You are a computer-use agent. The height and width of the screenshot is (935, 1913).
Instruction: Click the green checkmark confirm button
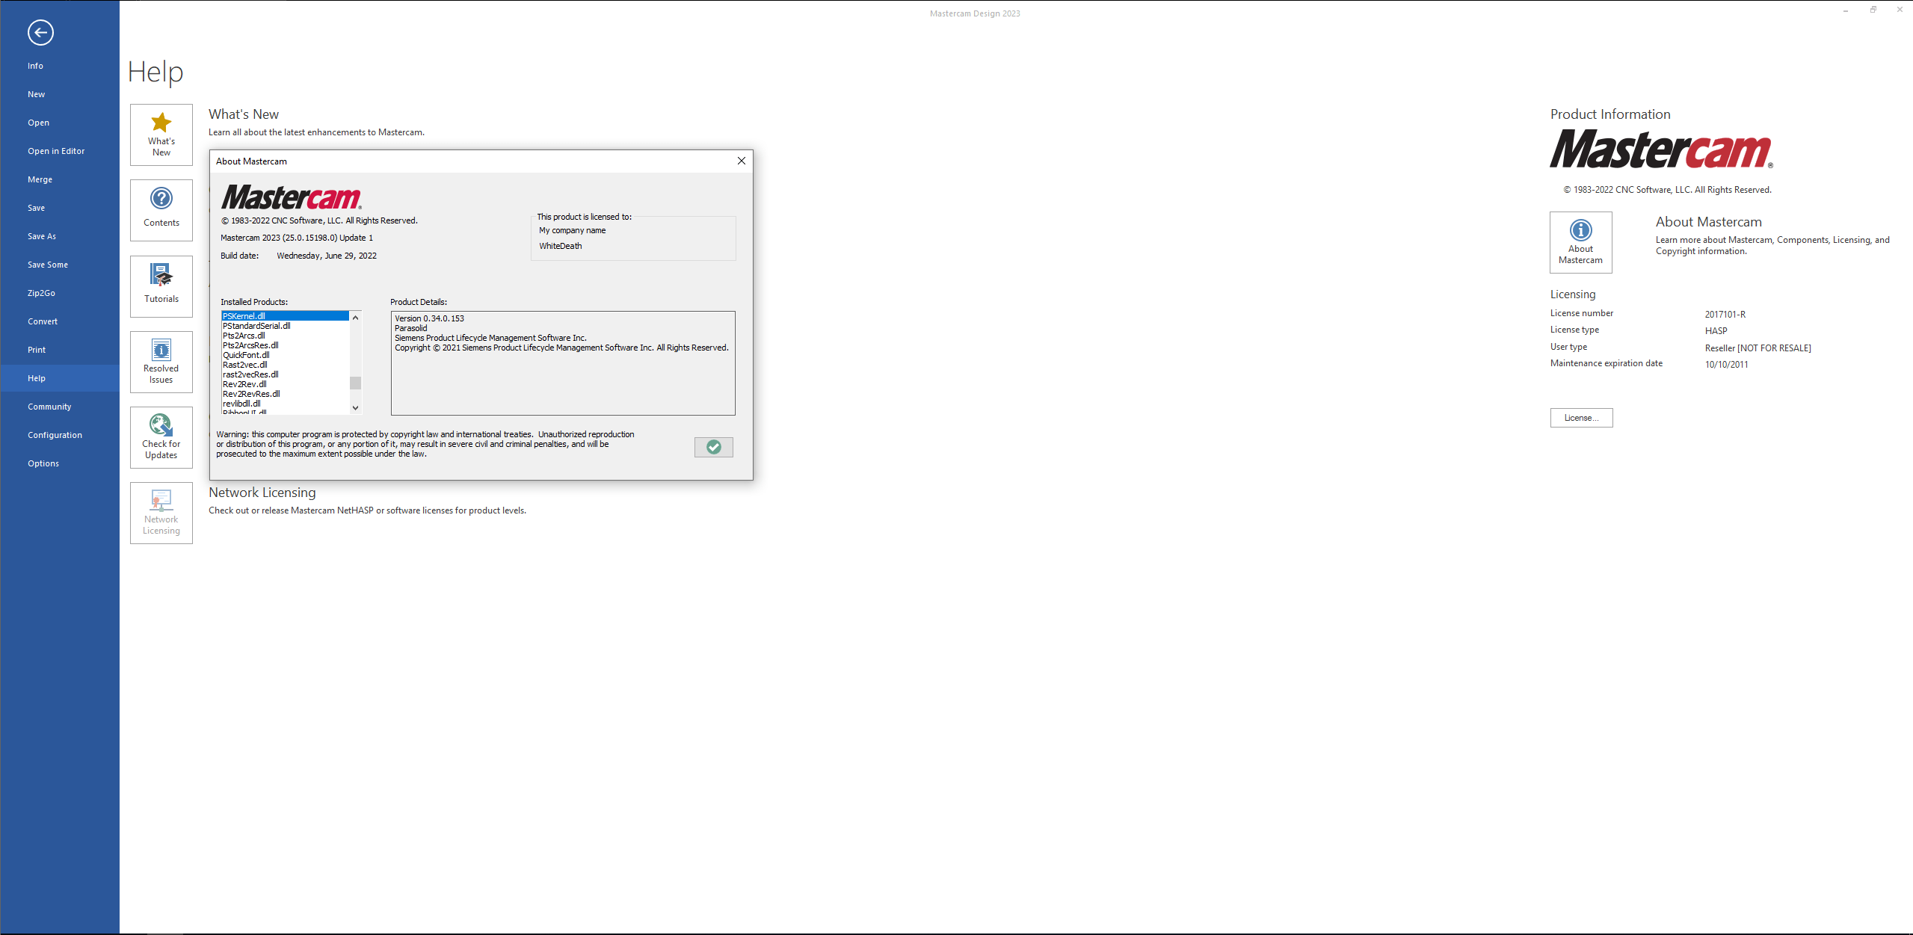tap(714, 448)
